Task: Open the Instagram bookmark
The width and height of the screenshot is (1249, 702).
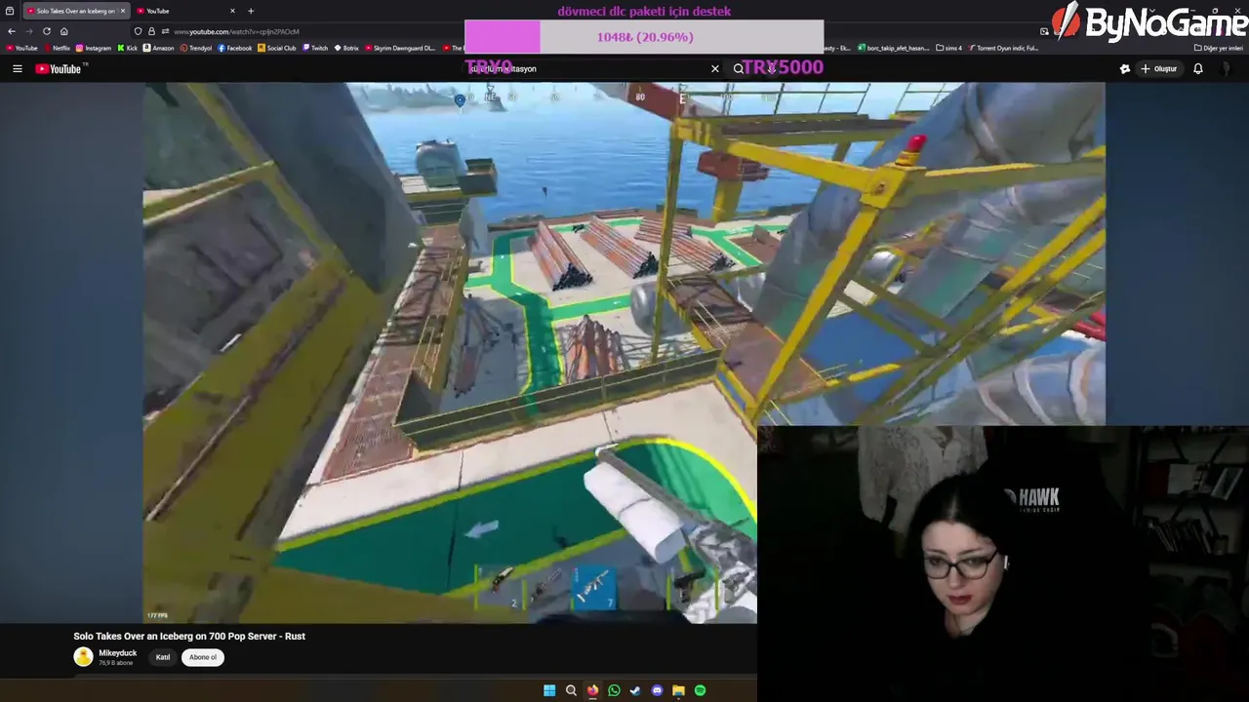Action: pyautogui.click(x=94, y=48)
